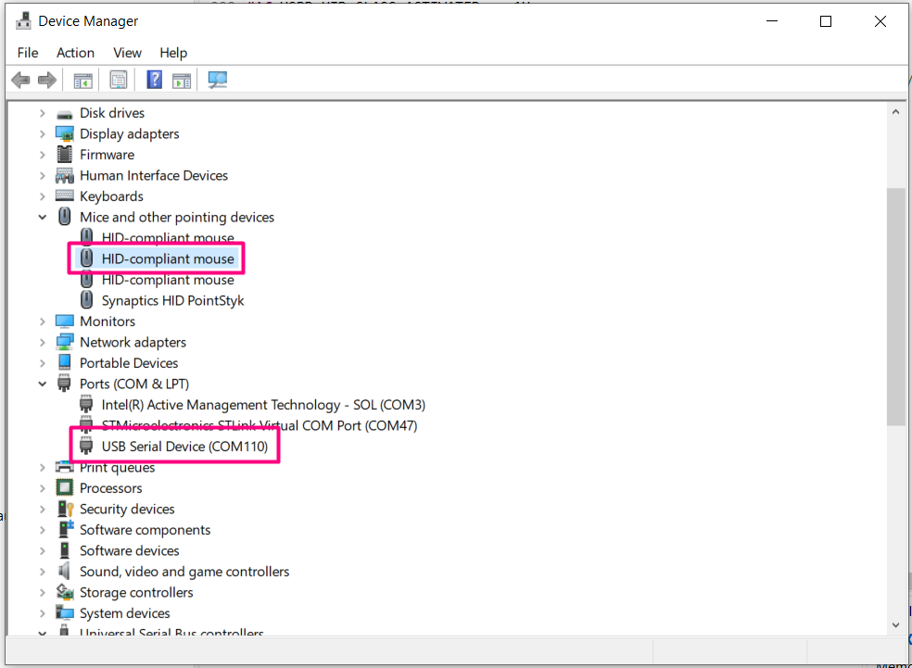Open the View menu
The width and height of the screenshot is (912, 668).
point(127,53)
